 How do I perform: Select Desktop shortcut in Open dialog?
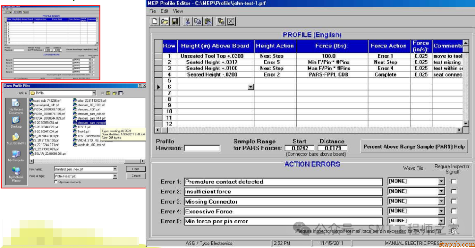16,121
